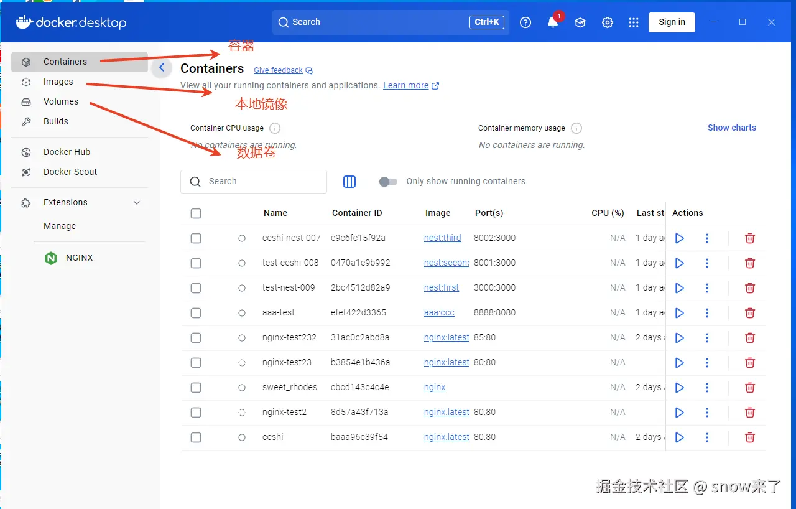Start the sweet_rhodes container
The image size is (796, 509).
[x=680, y=388]
